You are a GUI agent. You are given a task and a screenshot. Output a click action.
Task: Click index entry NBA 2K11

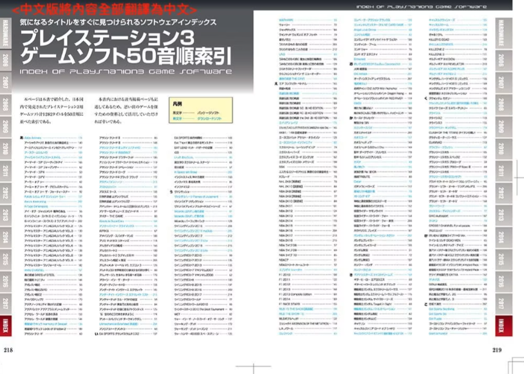(286, 206)
